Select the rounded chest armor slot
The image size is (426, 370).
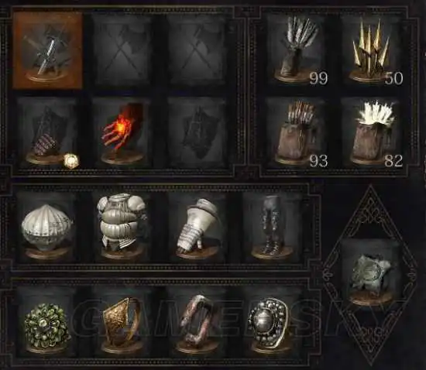coord(121,228)
